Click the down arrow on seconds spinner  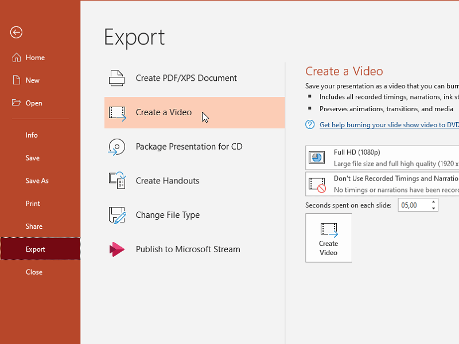433,208
